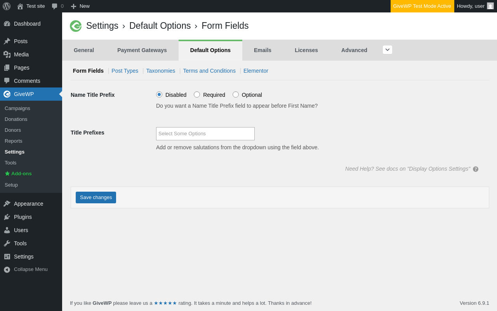Expand the more tabs chevron dropdown
Screen dimensions: 497x311
click(388, 50)
